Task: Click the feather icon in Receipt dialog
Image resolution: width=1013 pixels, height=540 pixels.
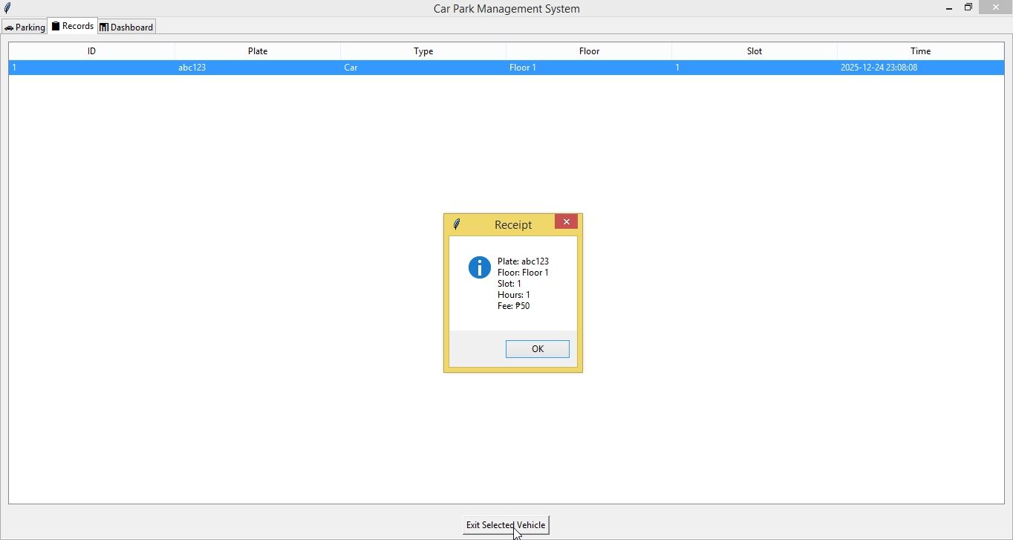Action: tap(457, 224)
